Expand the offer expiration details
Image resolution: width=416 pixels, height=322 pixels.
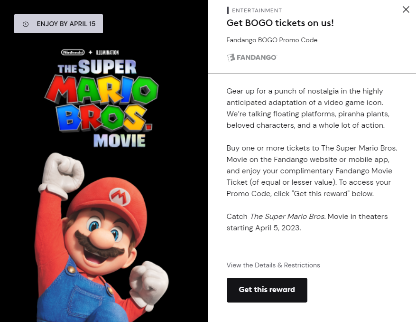(58, 23)
